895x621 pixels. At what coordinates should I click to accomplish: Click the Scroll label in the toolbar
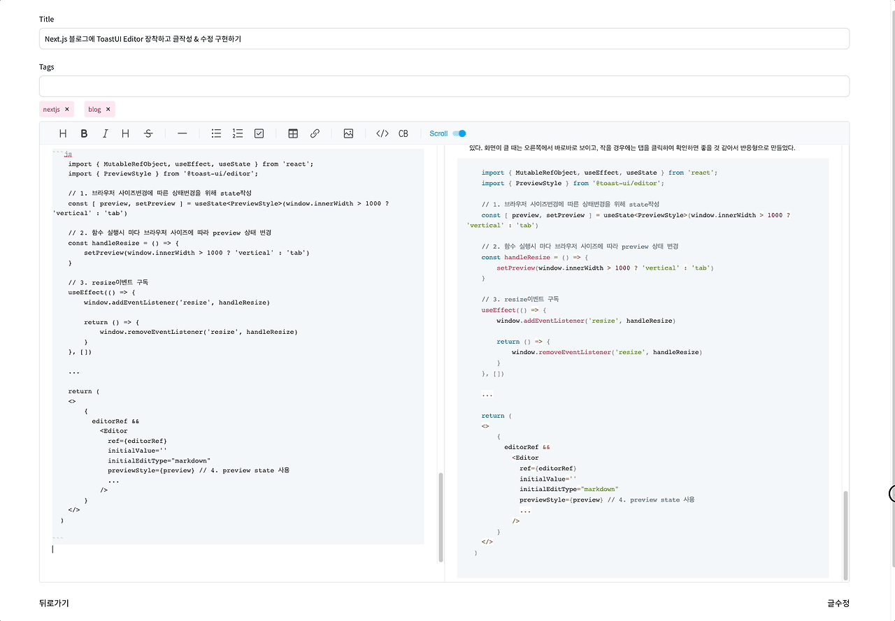(438, 133)
